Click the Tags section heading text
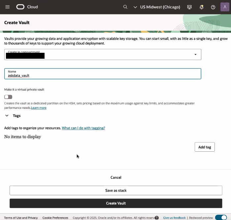Viewport: 231px width, 220px height. tap(16, 116)
